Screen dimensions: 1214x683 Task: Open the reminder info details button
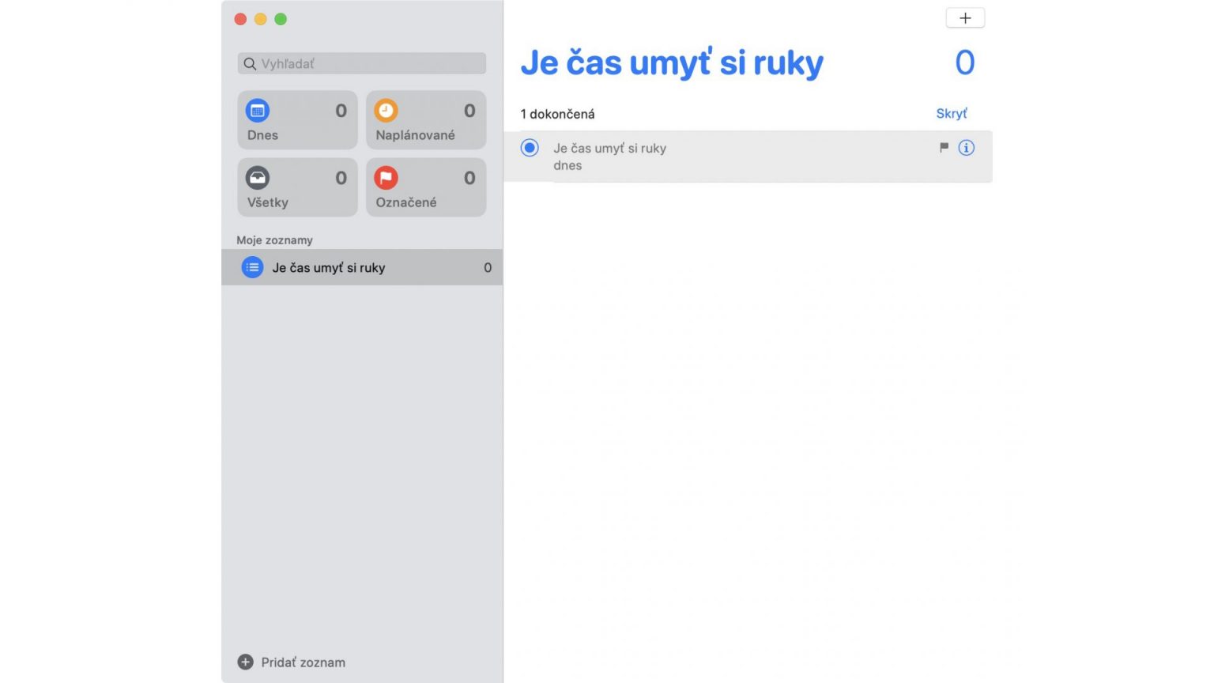(967, 148)
